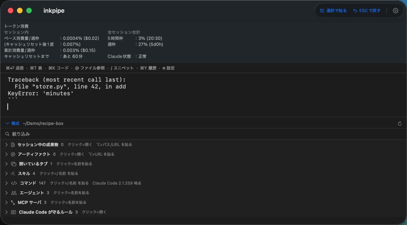Expand the アーティファクト row chevron
407x225 pixels.
point(6,154)
